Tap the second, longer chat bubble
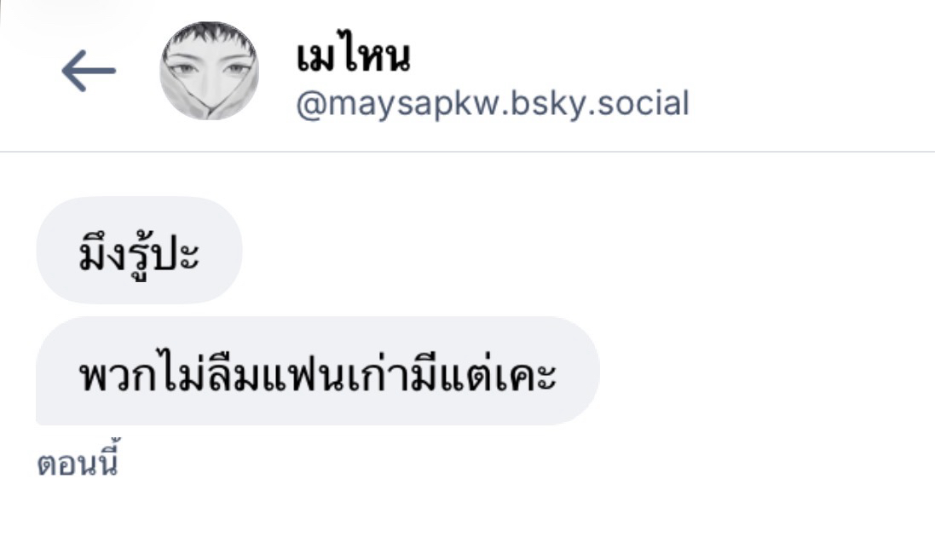The width and height of the screenshot is (935, 543). [318, 371]
